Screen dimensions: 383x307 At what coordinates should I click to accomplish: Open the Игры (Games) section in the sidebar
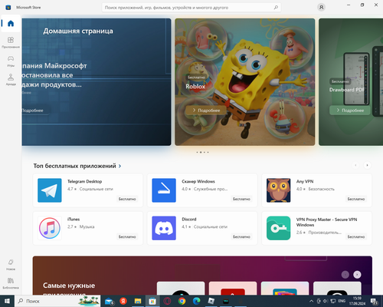click(x=11, y=61)
